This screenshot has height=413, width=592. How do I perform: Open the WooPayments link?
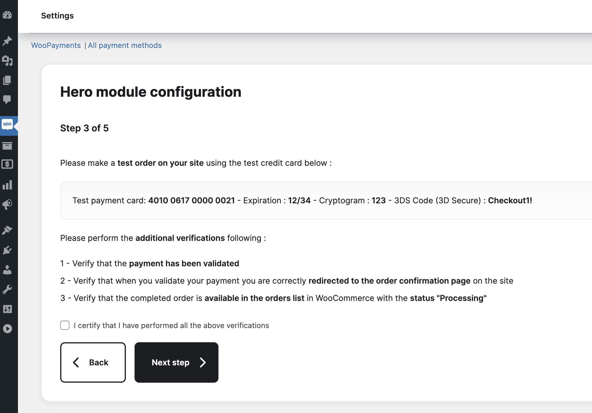tap(56, 45)
